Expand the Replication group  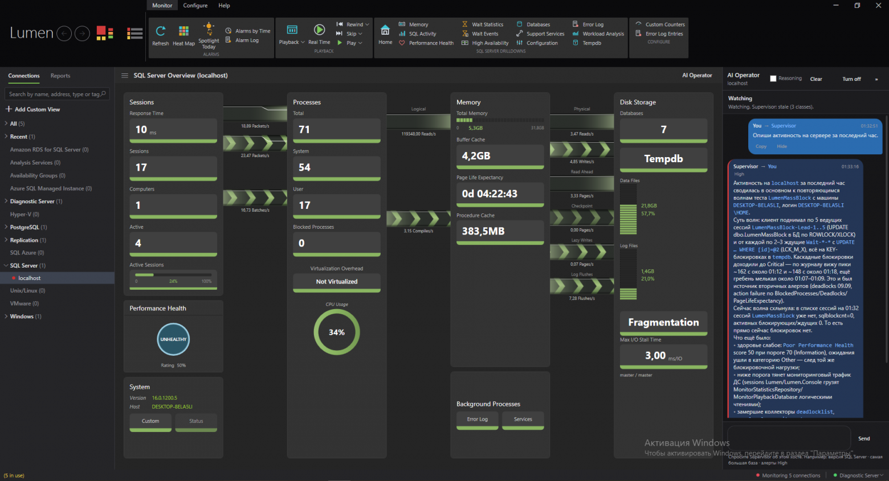tap(6, 240)
